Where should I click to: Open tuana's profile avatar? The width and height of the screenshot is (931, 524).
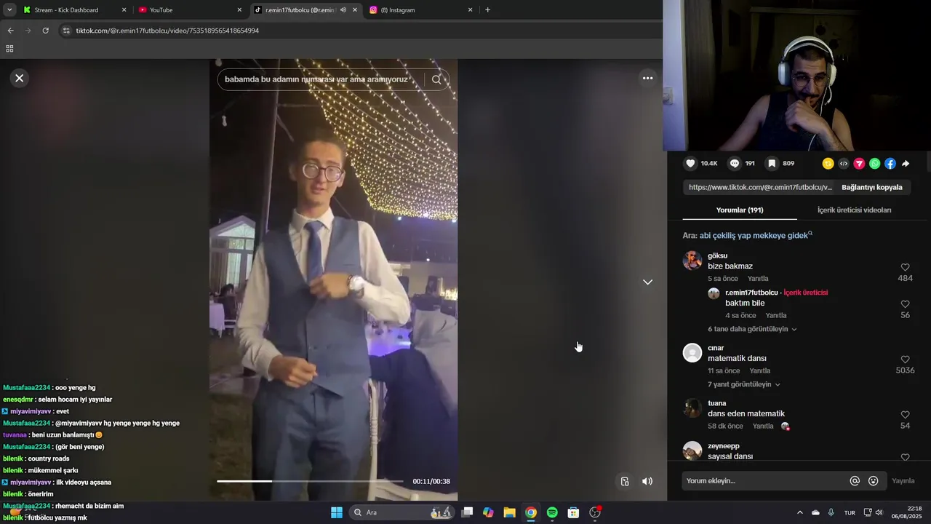point(692,408)
